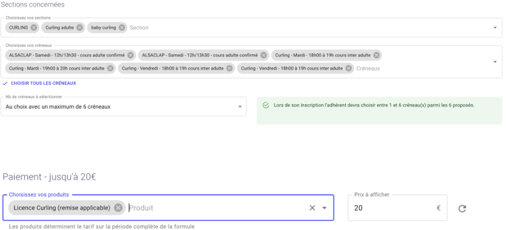The image size is (506, 230).
Task: Click the green check icon in the info box
Action: tap(266, 105)
